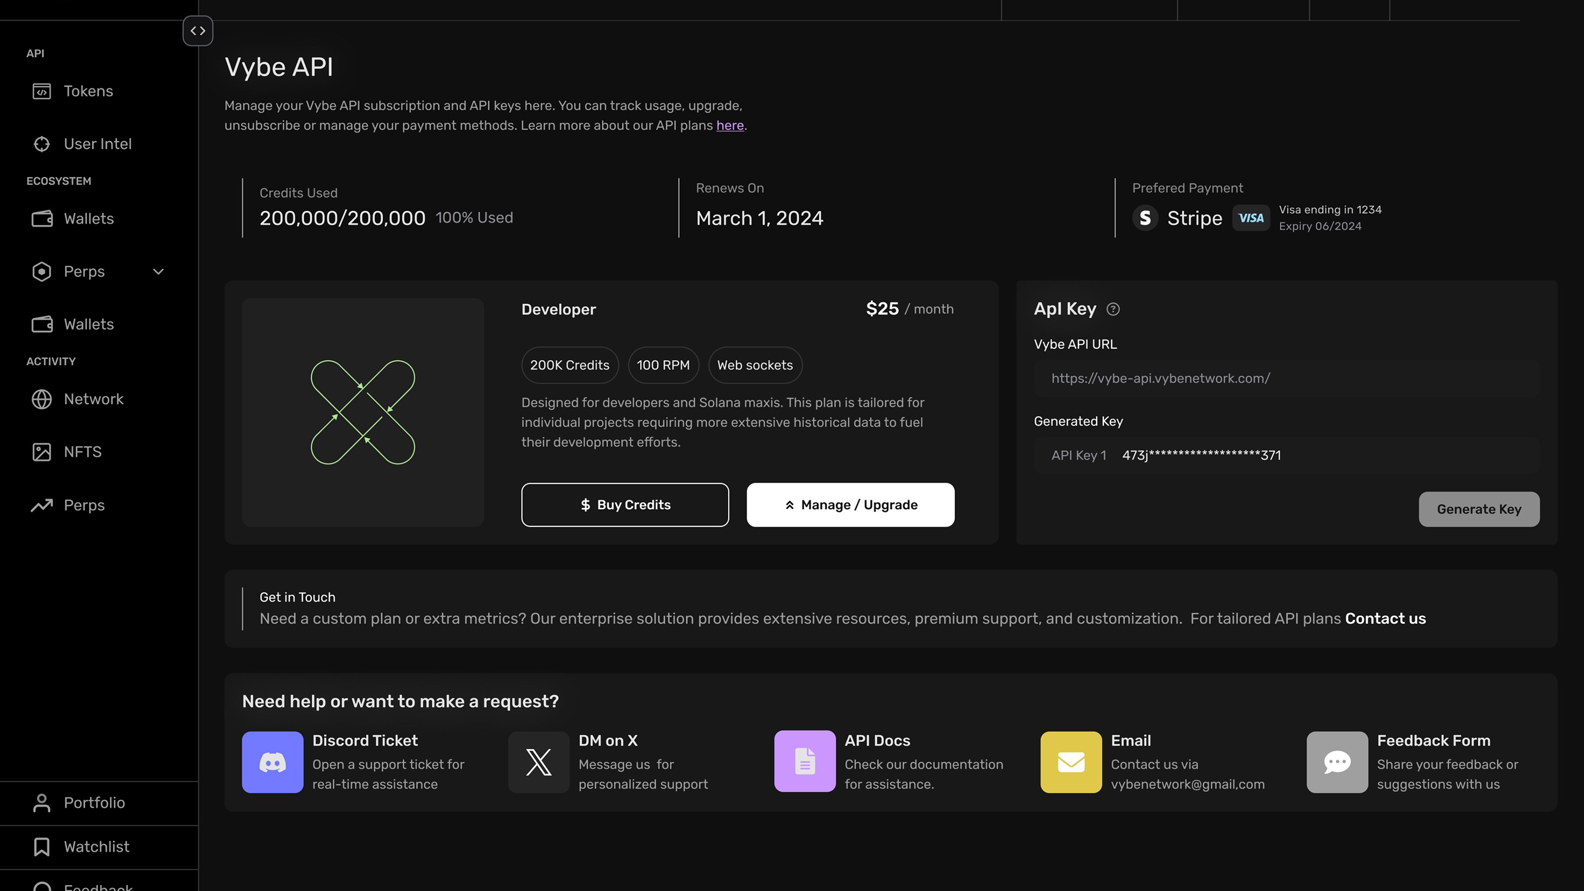Click the Watchlist bookmark icon
Screen dimensions: 1584x891
[42, 847]
